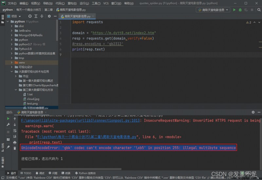Select the UnicodeEncodeError line in console
The height and width of the screenshot is (180, 262).
128,148
